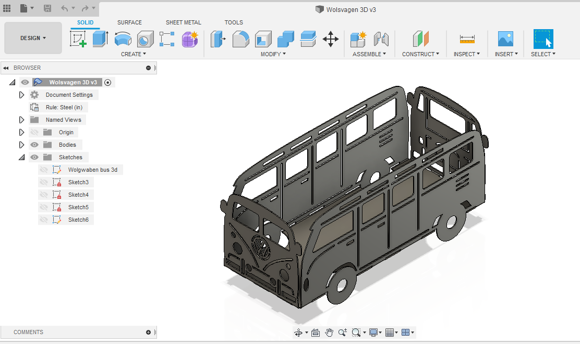Select the Revolve tool
This screenshot has height=344, width=580.
[x=123, y=39]
